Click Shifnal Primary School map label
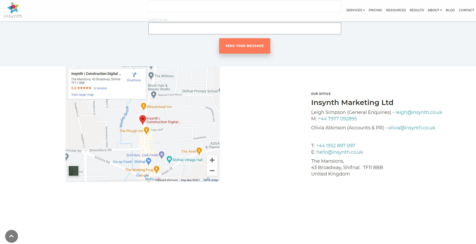Screen dimensions: 476x244 click(200, 91)
